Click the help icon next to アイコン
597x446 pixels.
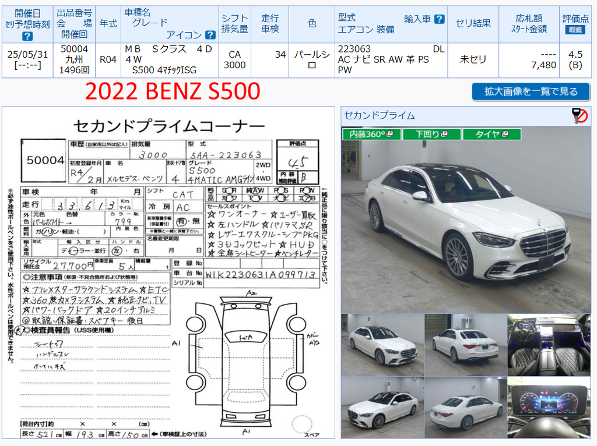[210, 35]
